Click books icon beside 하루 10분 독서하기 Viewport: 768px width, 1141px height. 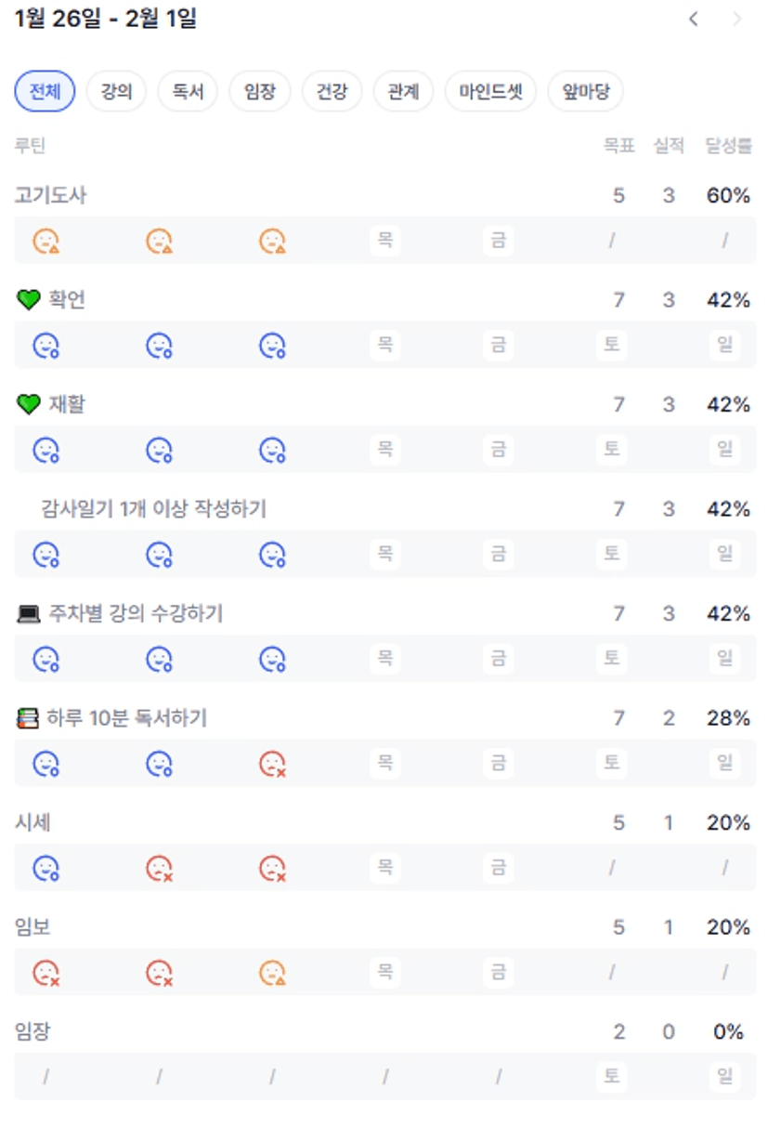[x=28, y=718]
